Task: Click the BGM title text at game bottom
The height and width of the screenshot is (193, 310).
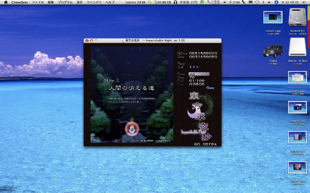Action: pyautogui.click(x=151, y=141)
